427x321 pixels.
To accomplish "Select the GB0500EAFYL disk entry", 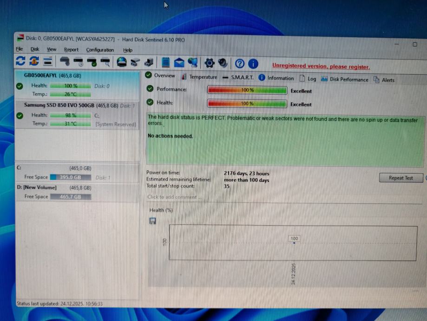I will pyautogui.click(x=77, y=85).
